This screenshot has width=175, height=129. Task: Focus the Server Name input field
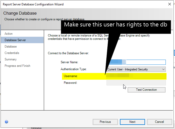point(136,62)
